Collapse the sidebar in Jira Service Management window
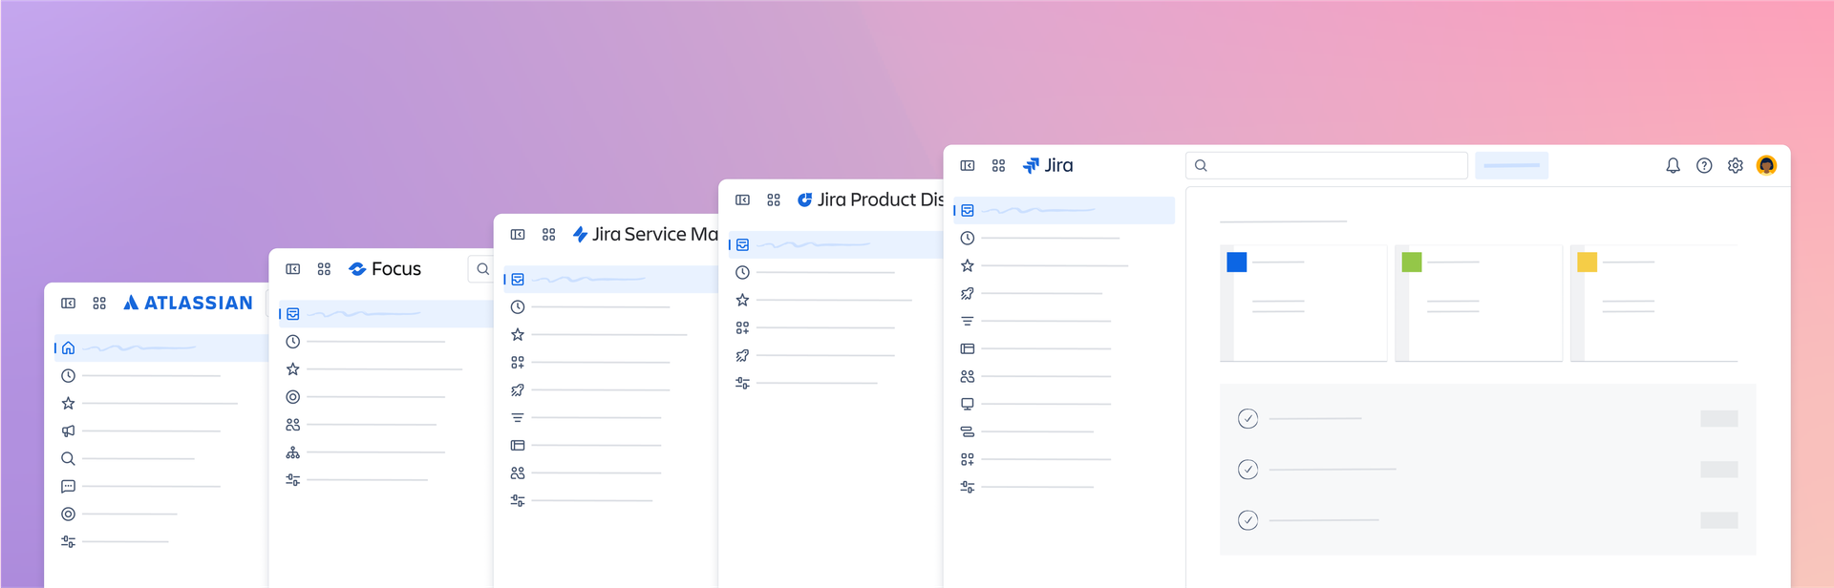1834x588 pixels. pos(518,235)
